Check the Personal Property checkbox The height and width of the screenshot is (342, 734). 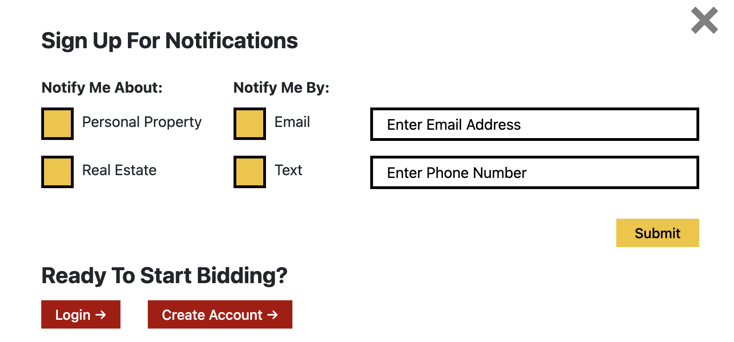tap(57, 124)
